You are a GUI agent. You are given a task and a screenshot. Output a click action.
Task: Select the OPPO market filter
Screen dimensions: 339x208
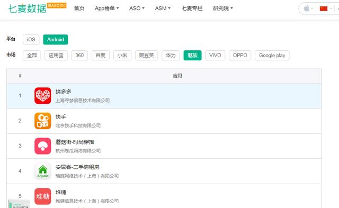pyautogui.click(x=240, y=55)
